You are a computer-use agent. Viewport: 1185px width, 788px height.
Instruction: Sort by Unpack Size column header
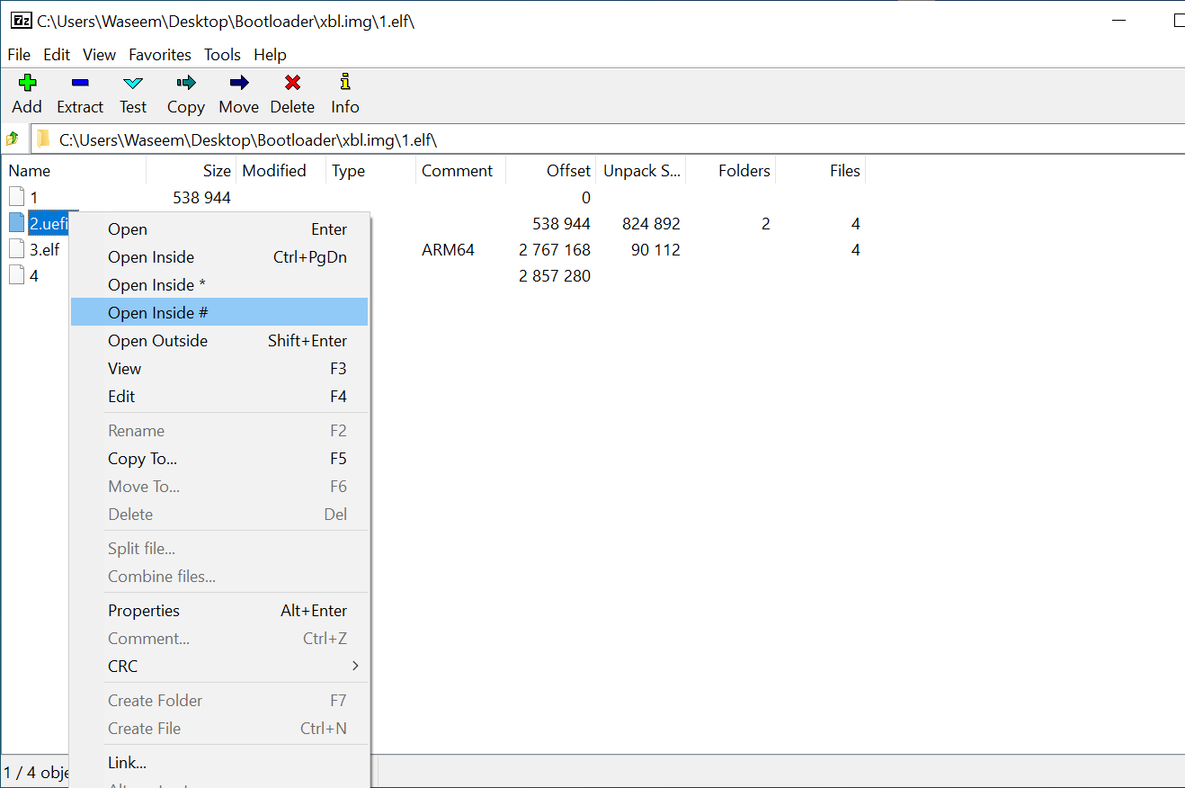(640, 171)
